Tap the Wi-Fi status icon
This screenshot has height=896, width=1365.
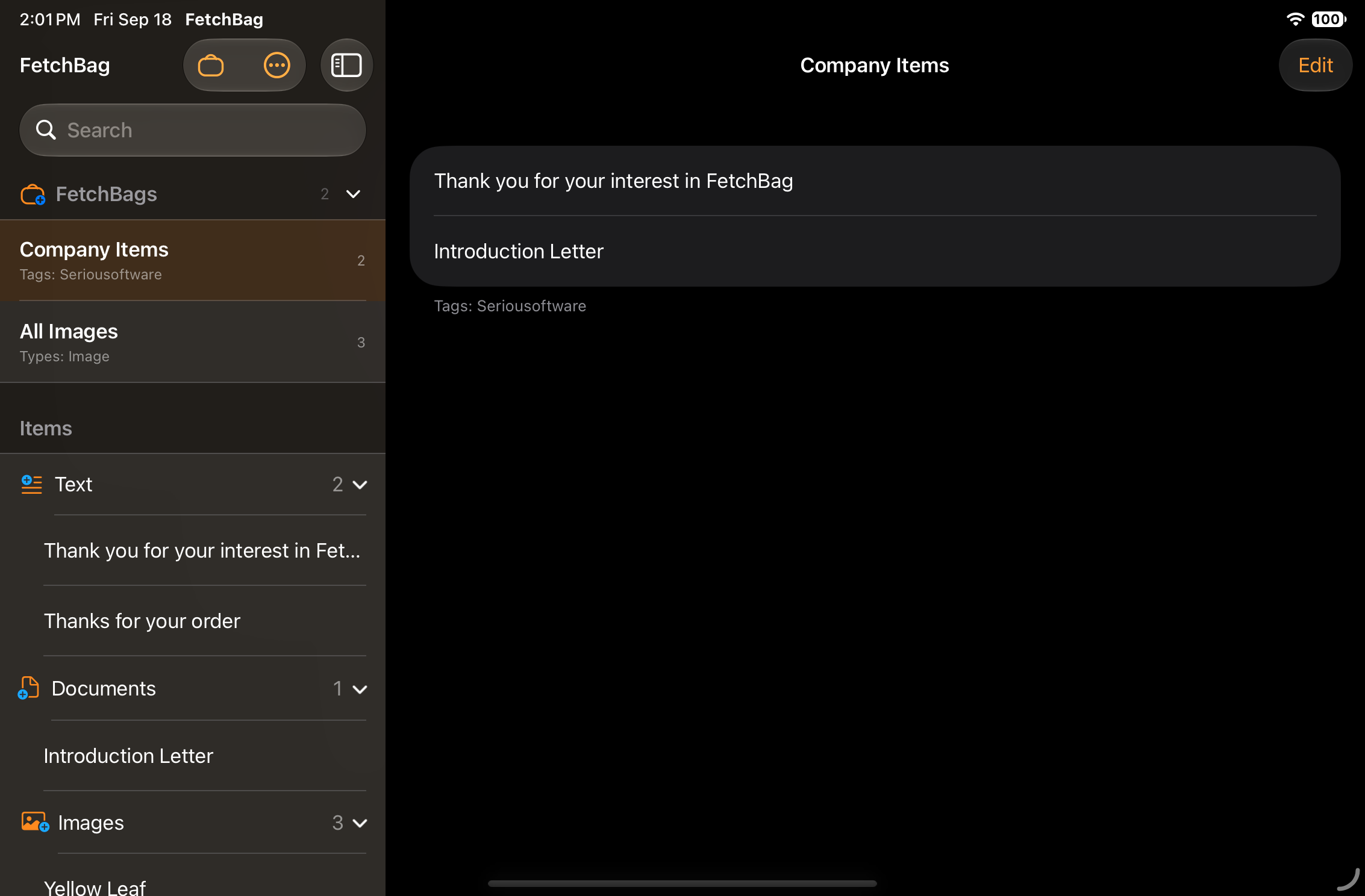pyautogui.click(x=1295, y=19)
